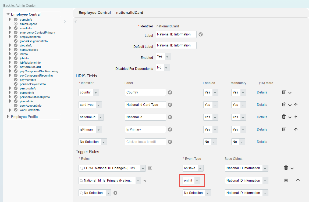Add a new trigger rule with plus icon
The image size is (309, 202).
(115, 193)
